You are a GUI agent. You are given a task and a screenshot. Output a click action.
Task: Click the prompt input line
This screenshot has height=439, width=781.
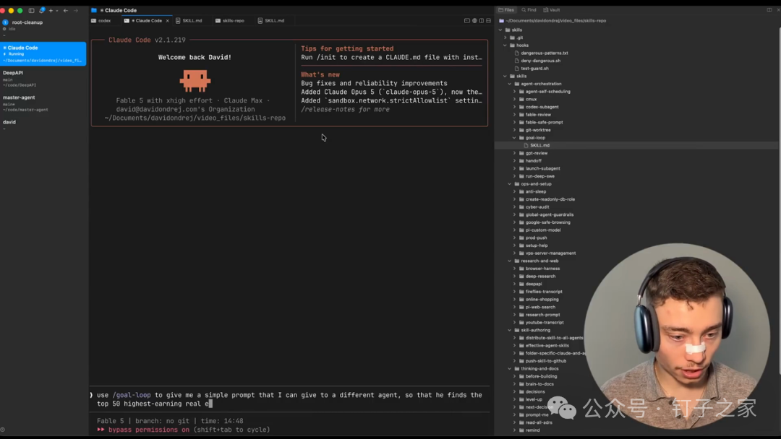point(289,399)
